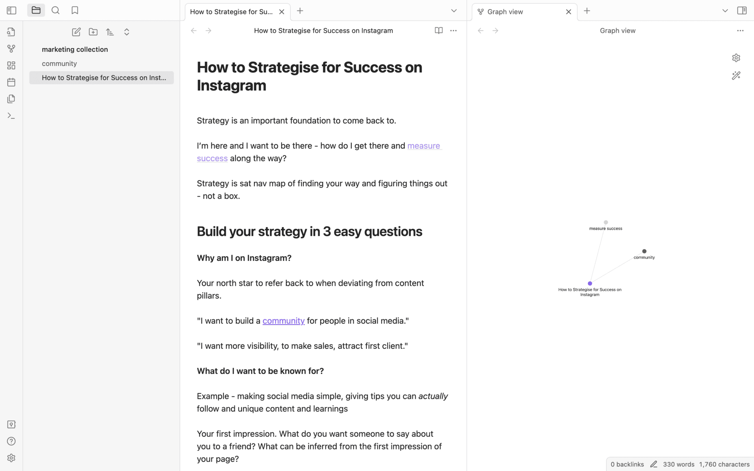Open the note tab list chevron

[x=454, y=11]
